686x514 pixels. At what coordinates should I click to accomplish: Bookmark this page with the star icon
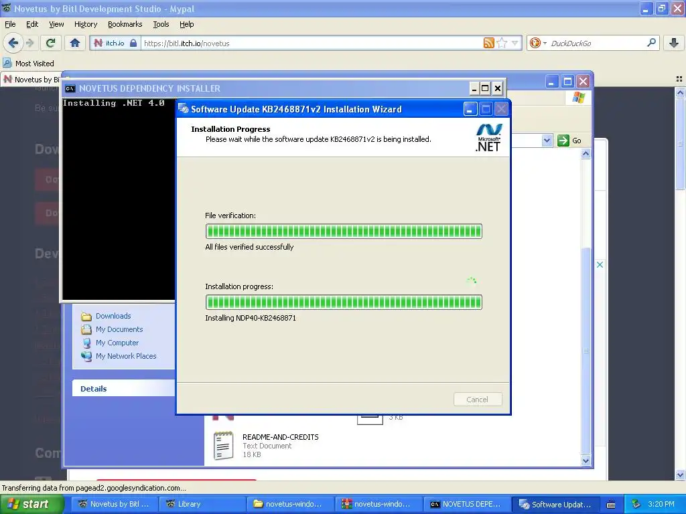pyautogui.click(x=502, y=43)
